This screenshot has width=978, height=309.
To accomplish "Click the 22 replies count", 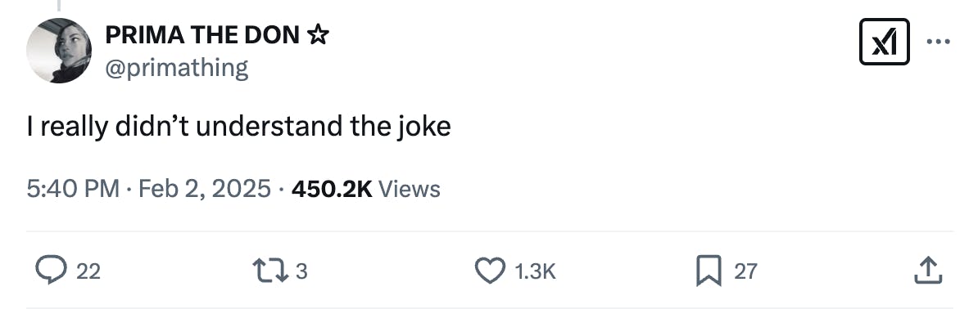I will point(88,271).
